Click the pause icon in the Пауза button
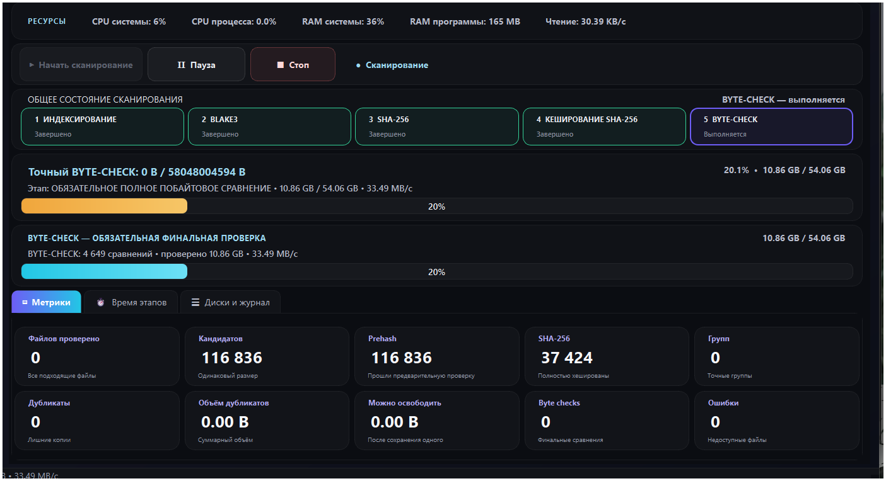886x481 pixels. coord(181,65)
